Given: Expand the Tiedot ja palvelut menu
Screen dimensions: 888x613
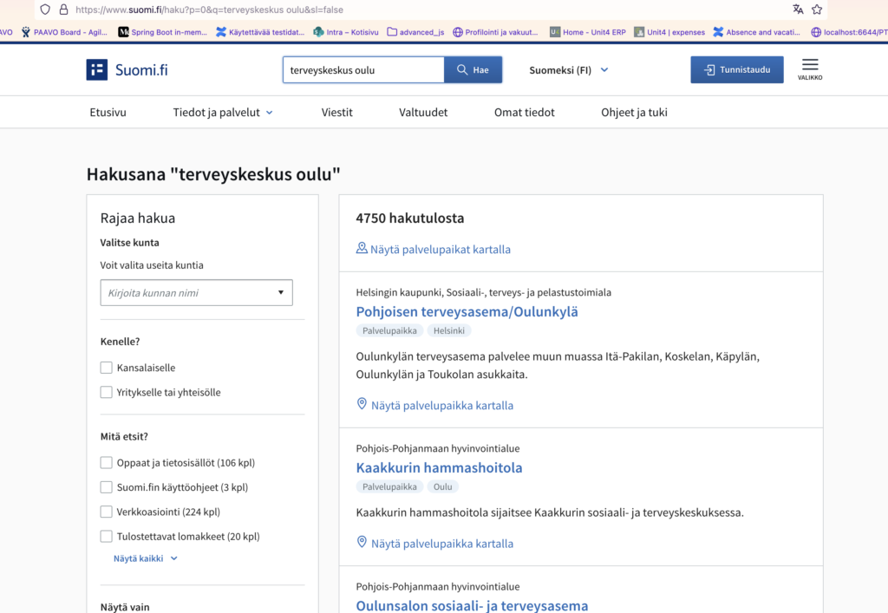Looking at the screenshot, I should 223,112.
